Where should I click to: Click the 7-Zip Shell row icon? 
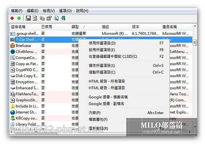pyautogui.click(x=13, y=40)
